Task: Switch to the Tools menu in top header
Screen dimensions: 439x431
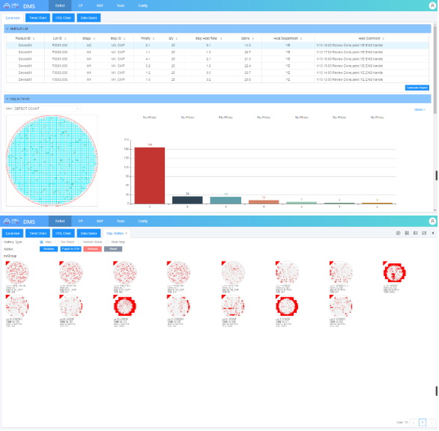Action: click(x=121, y=5)
